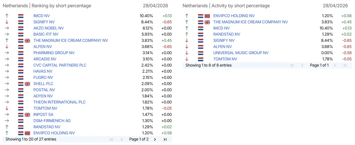The width and height of the screenshot is (355, 145).
Task: Click Page 1 of 1 label
Action: pos(319,65)
